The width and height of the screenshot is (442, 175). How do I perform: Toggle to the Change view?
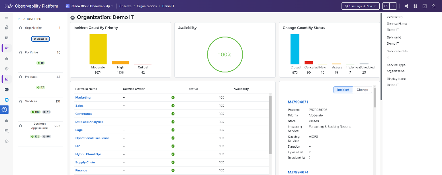(362, 90)
